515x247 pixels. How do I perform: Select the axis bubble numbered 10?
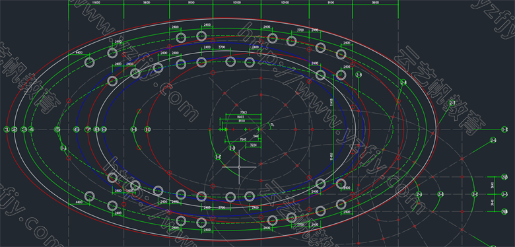pyautogui.click(x=147, y=129)
